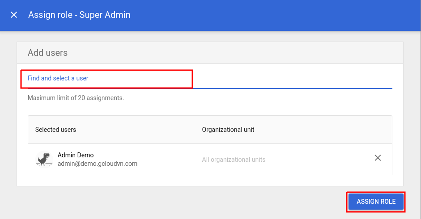Viewport: 421px width, 219px height.
Task: Remove Admin Demo from selected users
Action: tap(378, 158)
